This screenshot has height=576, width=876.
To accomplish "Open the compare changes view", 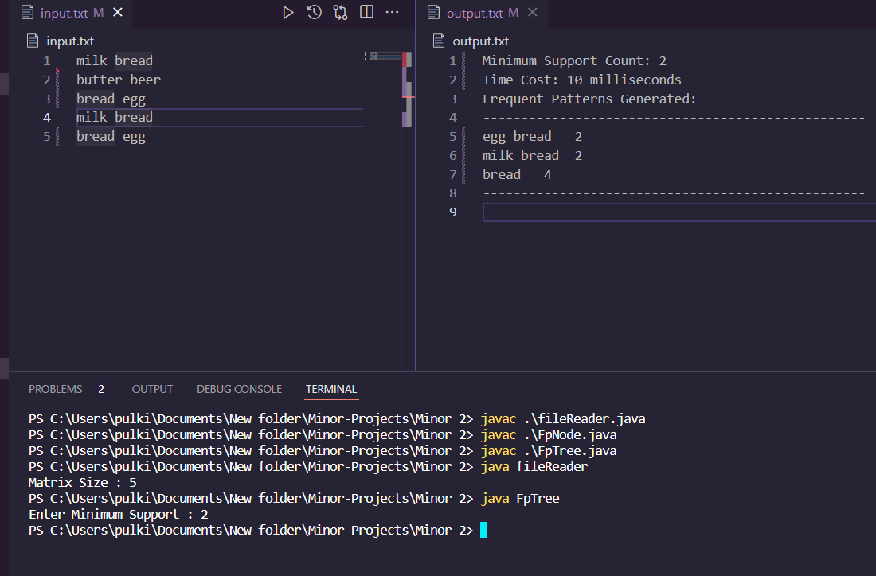I will coord(340,11).
